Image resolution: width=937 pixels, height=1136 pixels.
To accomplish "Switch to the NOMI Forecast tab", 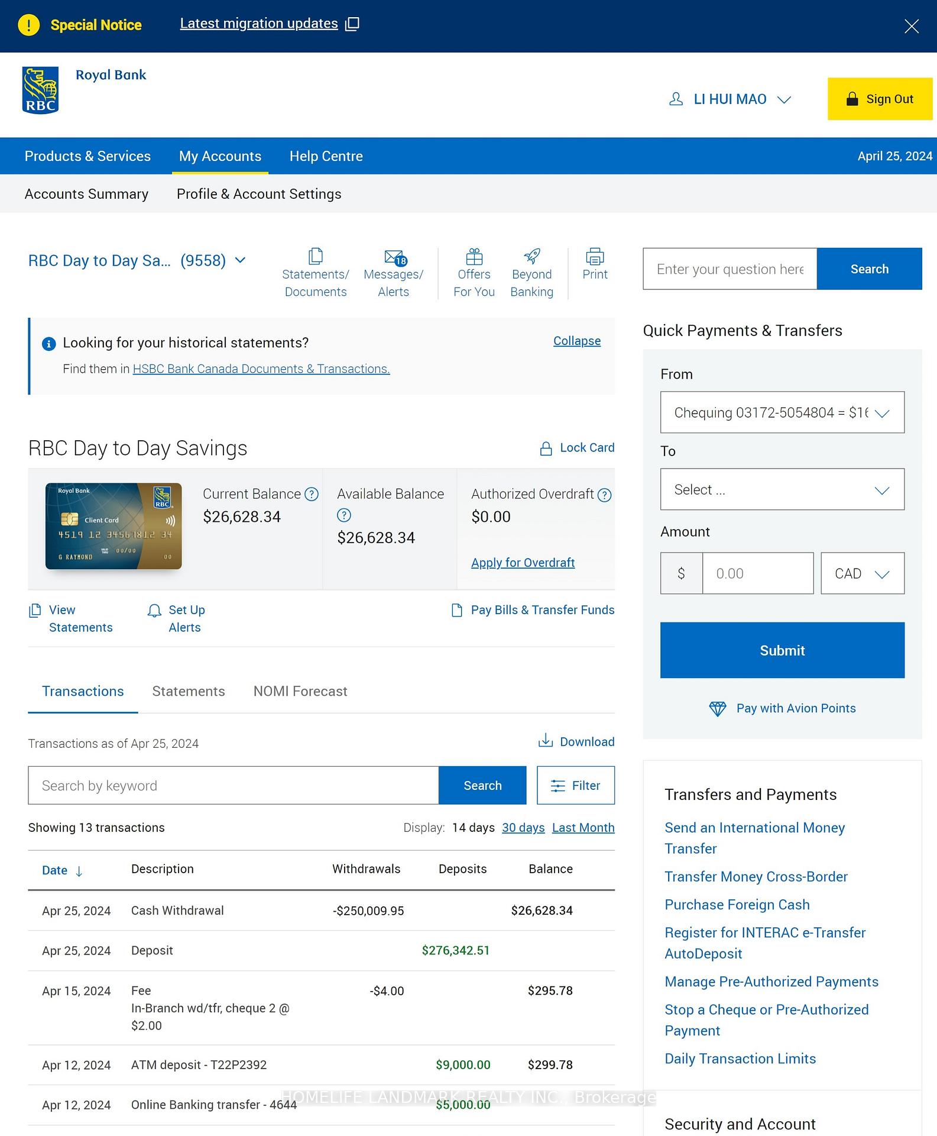I will [x=300, y=691].
